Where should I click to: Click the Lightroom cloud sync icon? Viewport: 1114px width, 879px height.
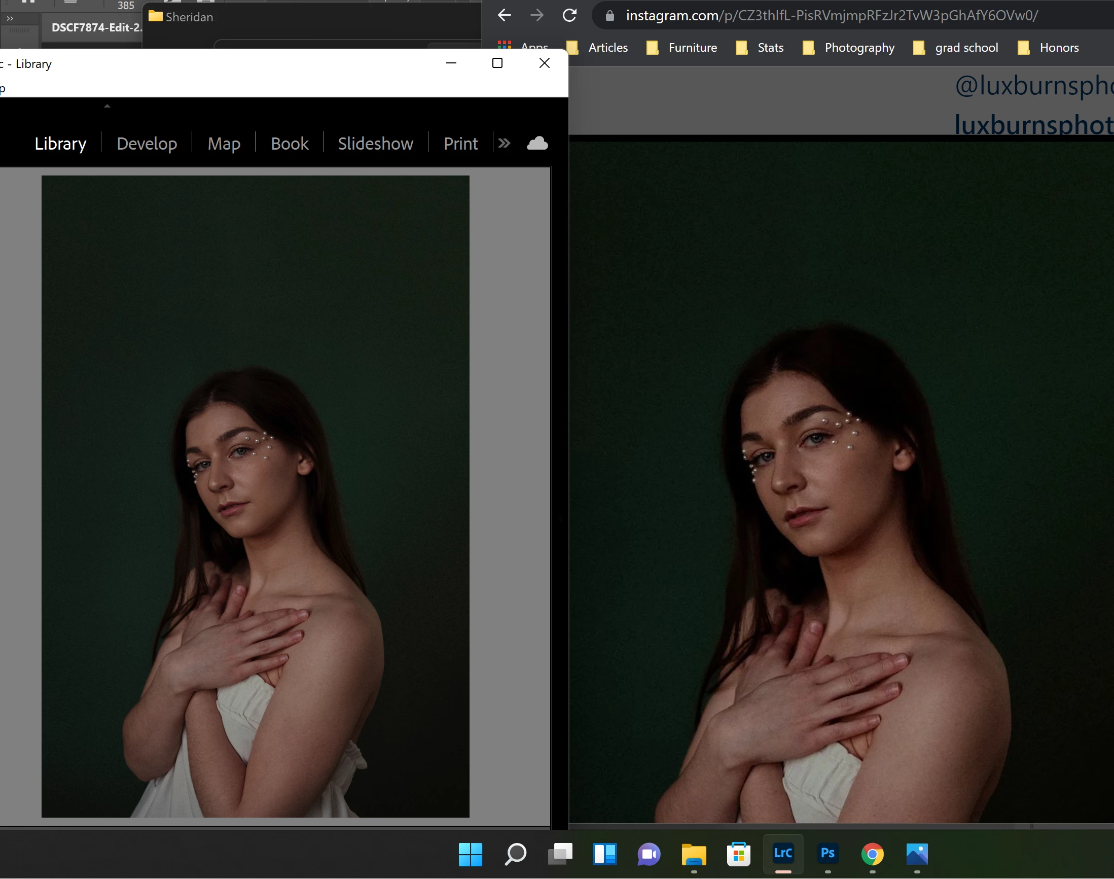(537, 143)
